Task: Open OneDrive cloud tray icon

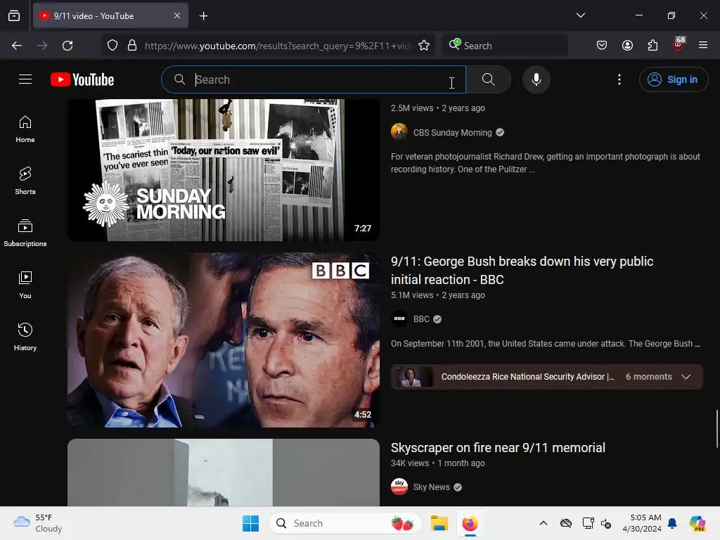Action: [x=566, y=523]
